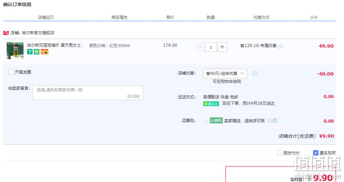Increase quantity with the plus button
The width and height of the screenshot is (344, 182).
[x=222, y=47]
